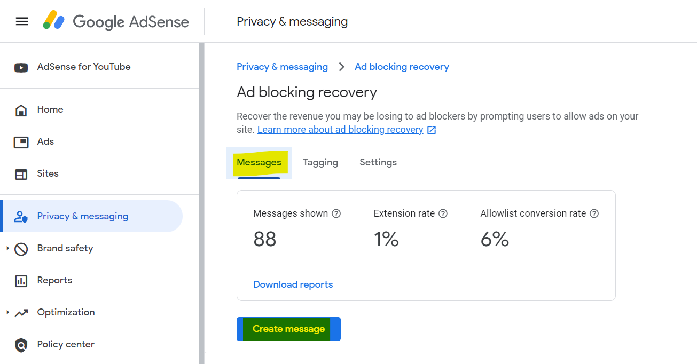Expand the Optimization section

point(7,312)
